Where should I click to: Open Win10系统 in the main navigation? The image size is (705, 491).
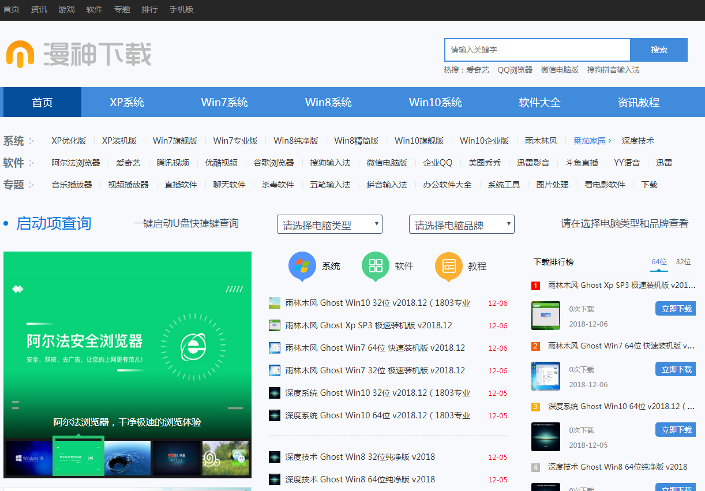[436, 102]
